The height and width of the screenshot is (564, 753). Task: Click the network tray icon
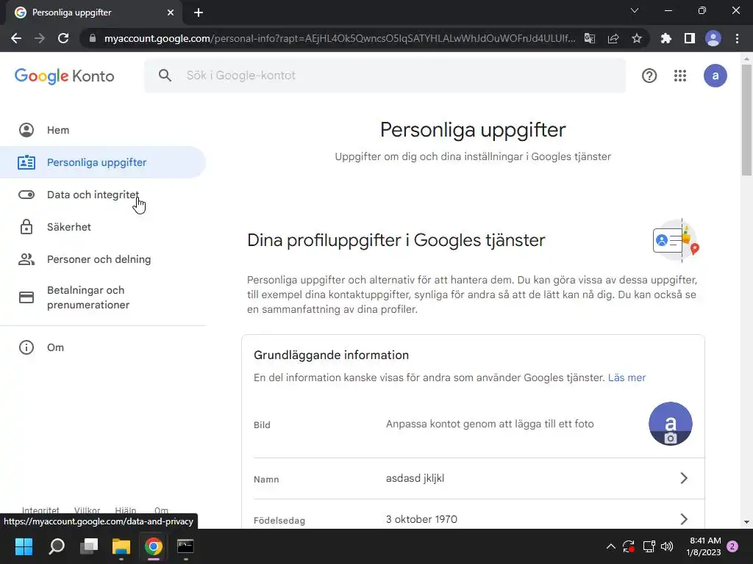point(649,546)
